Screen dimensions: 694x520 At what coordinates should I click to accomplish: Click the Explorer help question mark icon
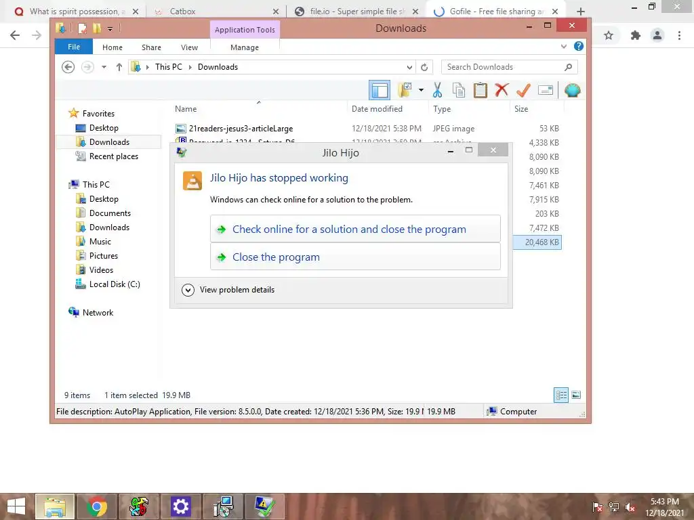[578, 47]
